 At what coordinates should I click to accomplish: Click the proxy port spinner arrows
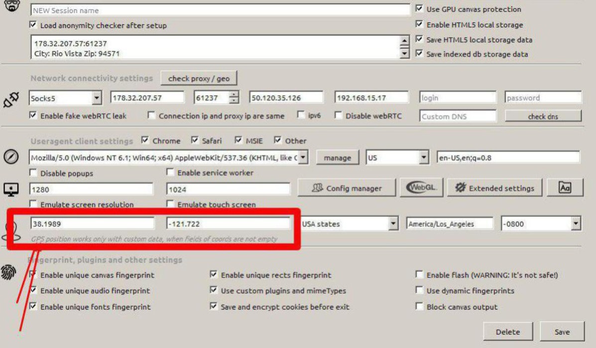tap(233, 98)
